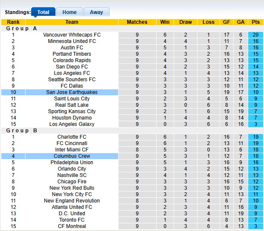This screenshot has width=264, height=231.
Task: Open the San Jose Earthquakes team page
Action: [x=72, y=92]
